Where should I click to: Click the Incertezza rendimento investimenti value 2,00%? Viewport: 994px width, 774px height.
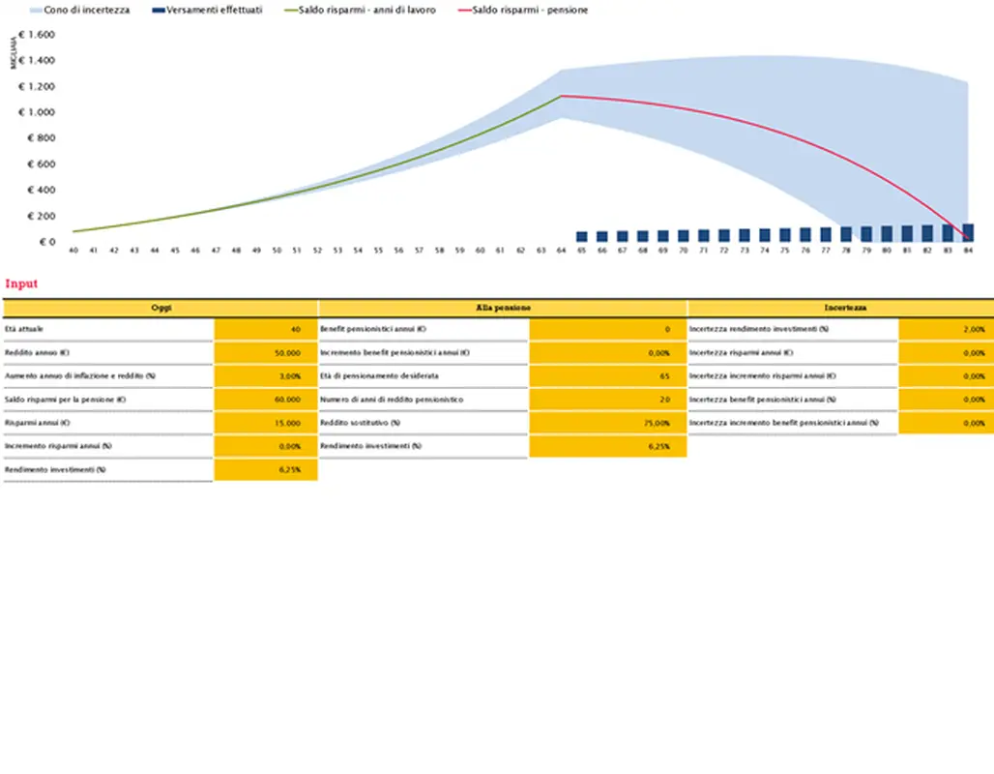point(946,329)
